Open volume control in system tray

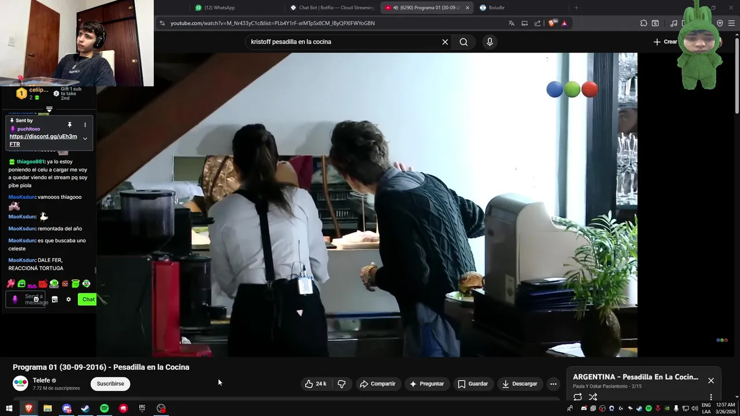(x=694, y=408)
